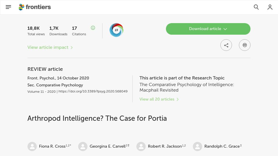This screenshot has width=278, height=156.
Task: Select the 1,7K Downloads stat
Action: coord(58,31)
